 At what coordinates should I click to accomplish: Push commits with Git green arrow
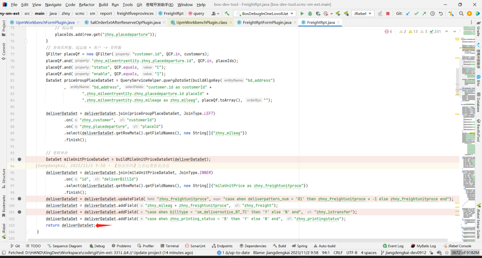pos(424,13)
